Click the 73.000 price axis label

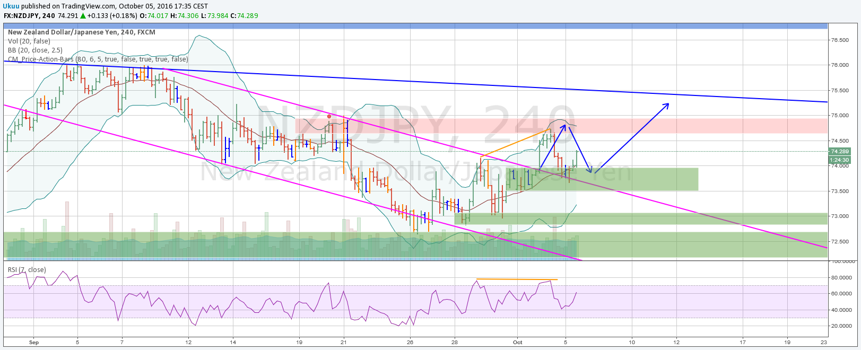839,216
